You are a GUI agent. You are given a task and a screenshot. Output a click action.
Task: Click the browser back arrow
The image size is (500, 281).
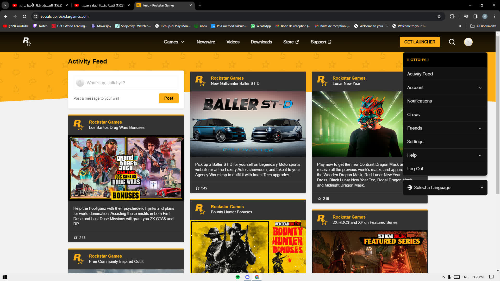click(6, 16)
